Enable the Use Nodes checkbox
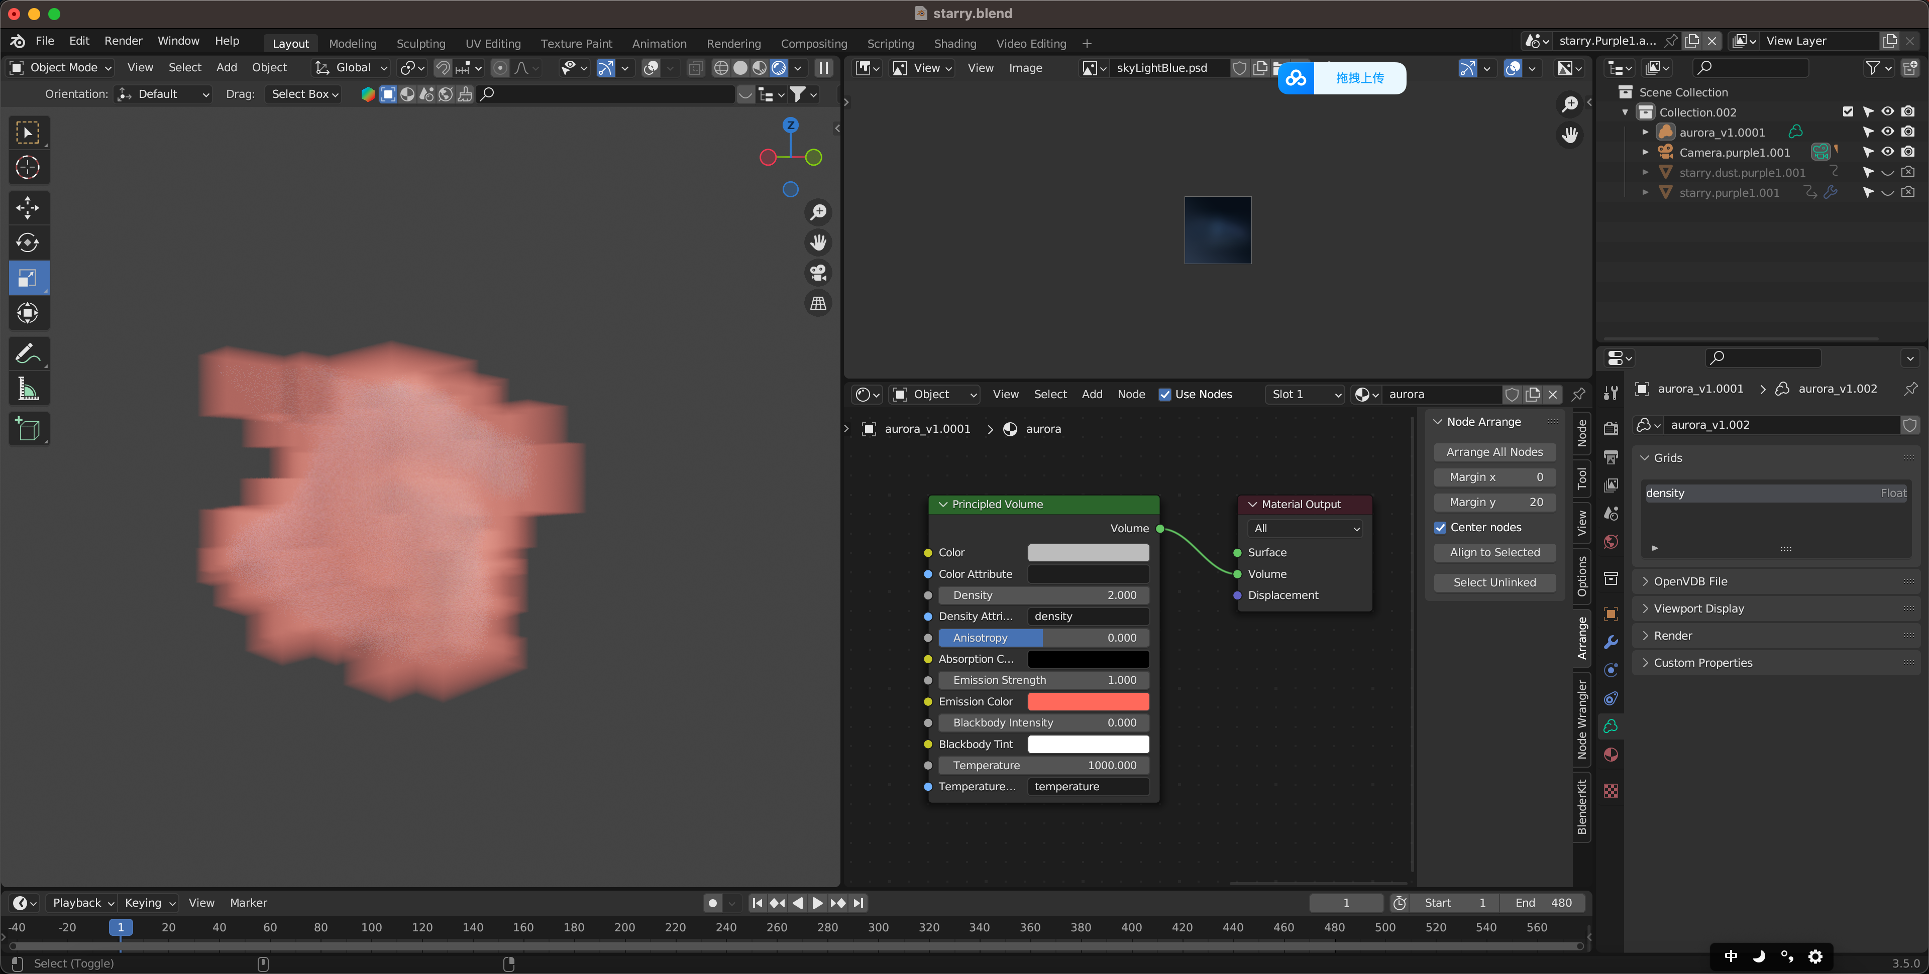The width and height of the screenshot is (1929, 974). point(1164,395)
